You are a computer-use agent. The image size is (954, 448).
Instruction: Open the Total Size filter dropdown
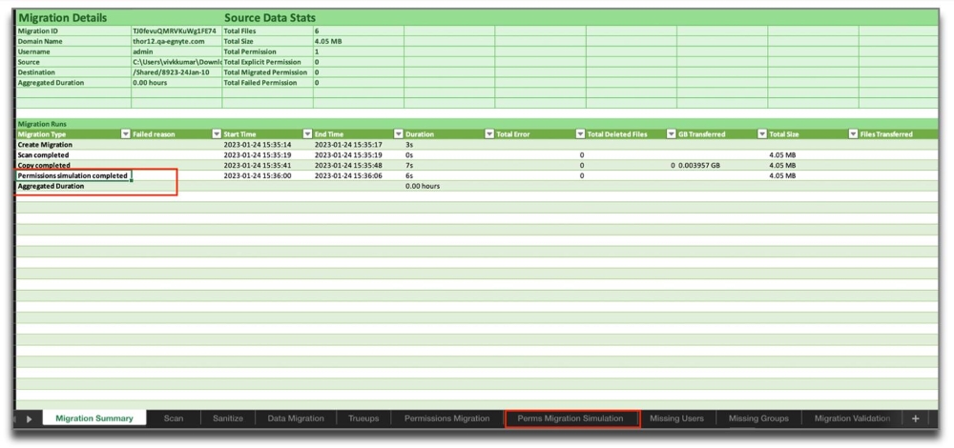click(853, 133)
